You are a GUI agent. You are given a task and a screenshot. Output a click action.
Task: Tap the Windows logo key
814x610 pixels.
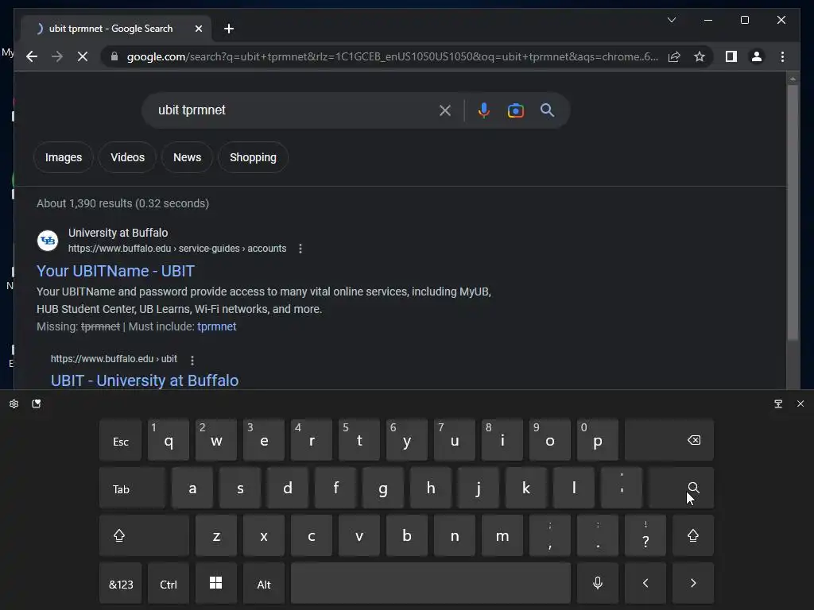[x=216, y=584]
